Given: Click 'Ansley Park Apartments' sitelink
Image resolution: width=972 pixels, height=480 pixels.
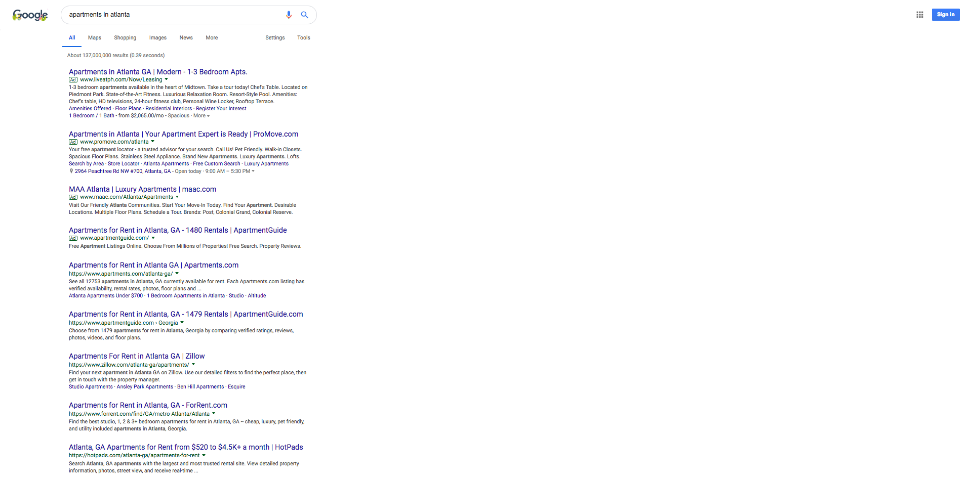Looking at the screenshot, I should [145, 387].
